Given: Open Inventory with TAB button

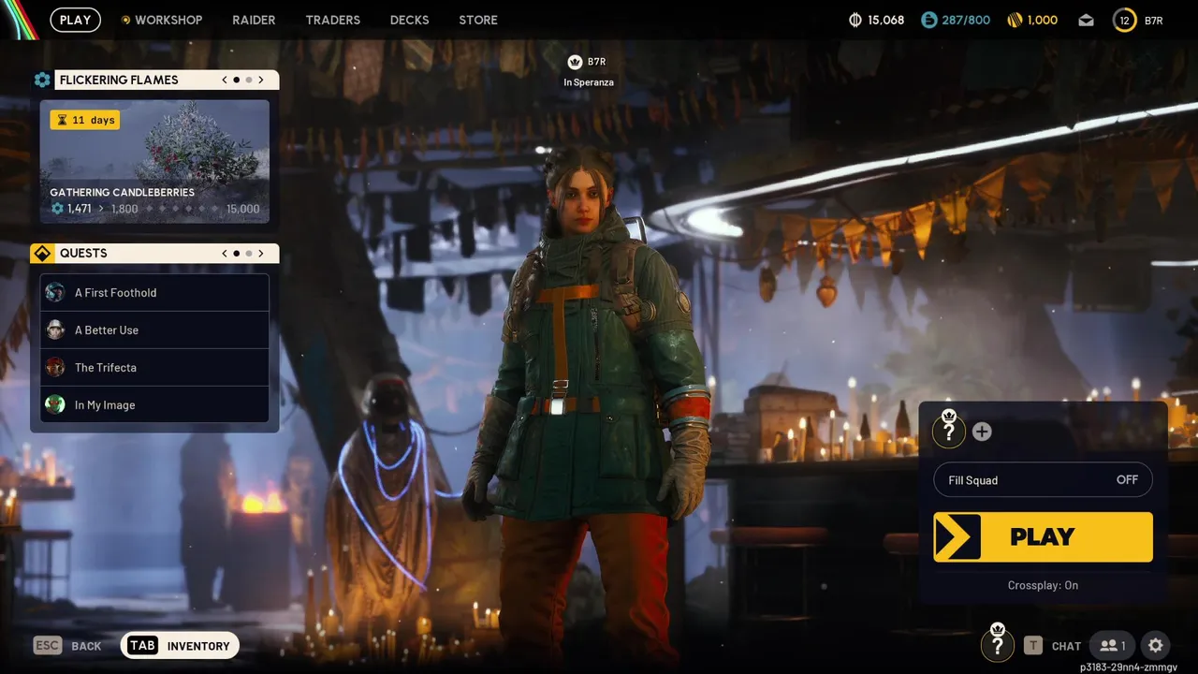Looking at the screenshot, I should [181, 645].
